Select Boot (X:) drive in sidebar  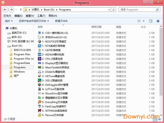tap(17, 46)
